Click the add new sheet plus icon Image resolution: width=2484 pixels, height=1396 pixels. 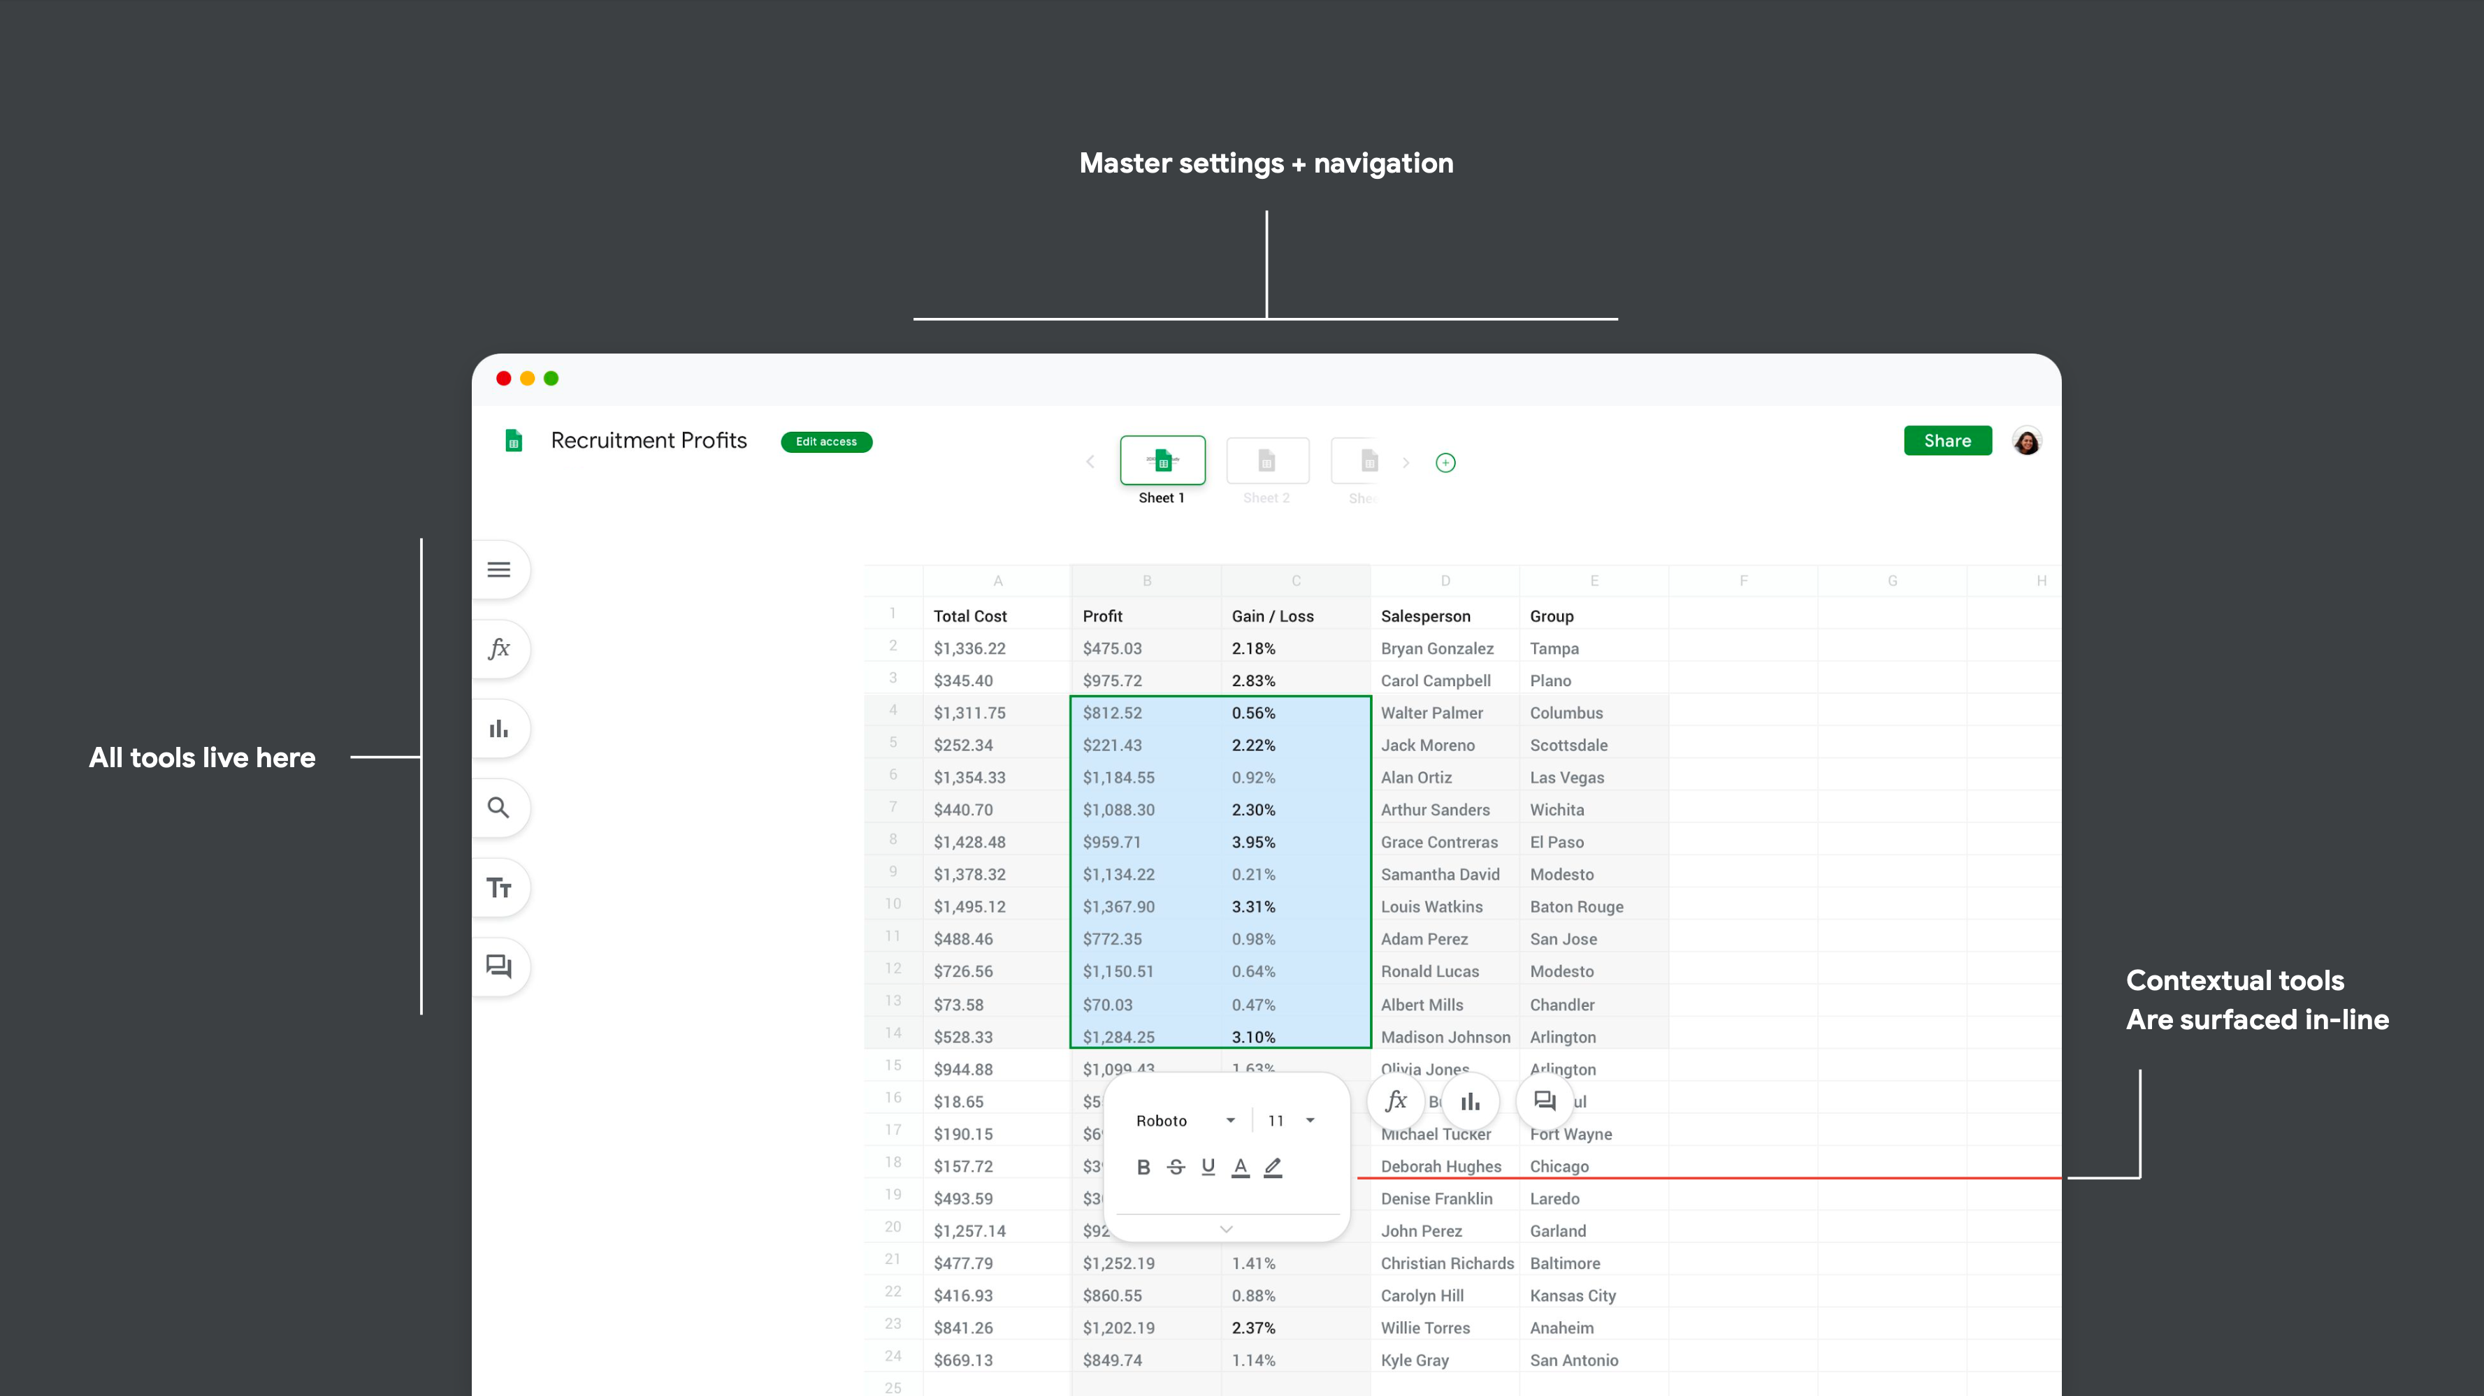click(1445, 463)
